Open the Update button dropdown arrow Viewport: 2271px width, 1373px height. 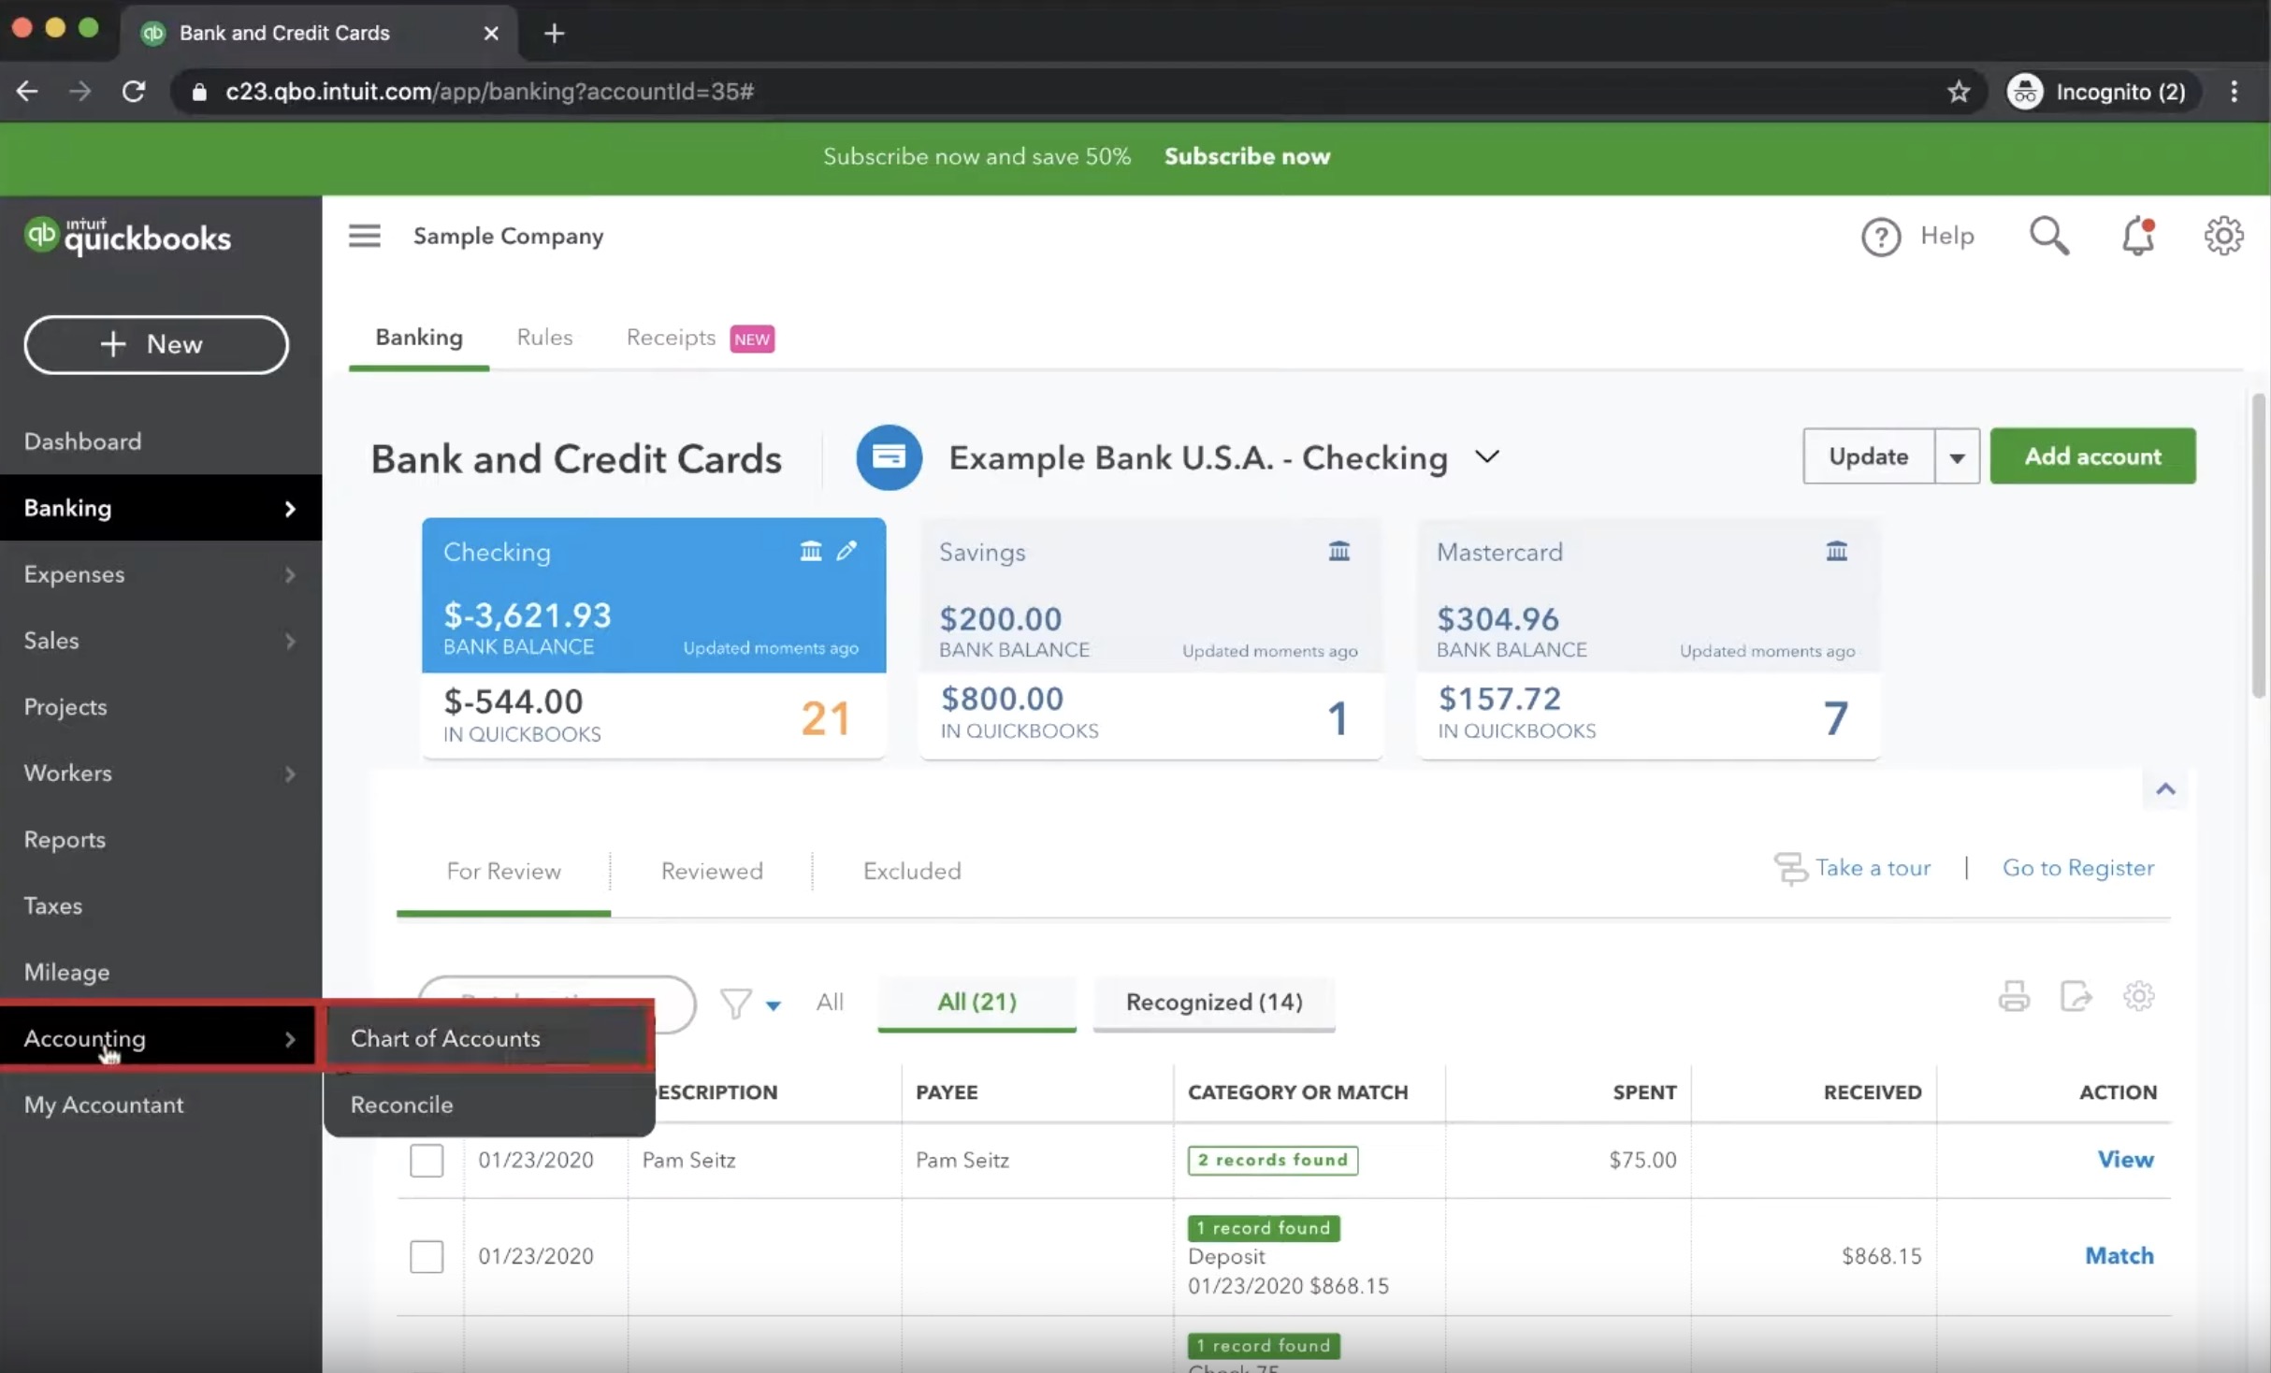pyautogui.click(x=1957, y=456)
